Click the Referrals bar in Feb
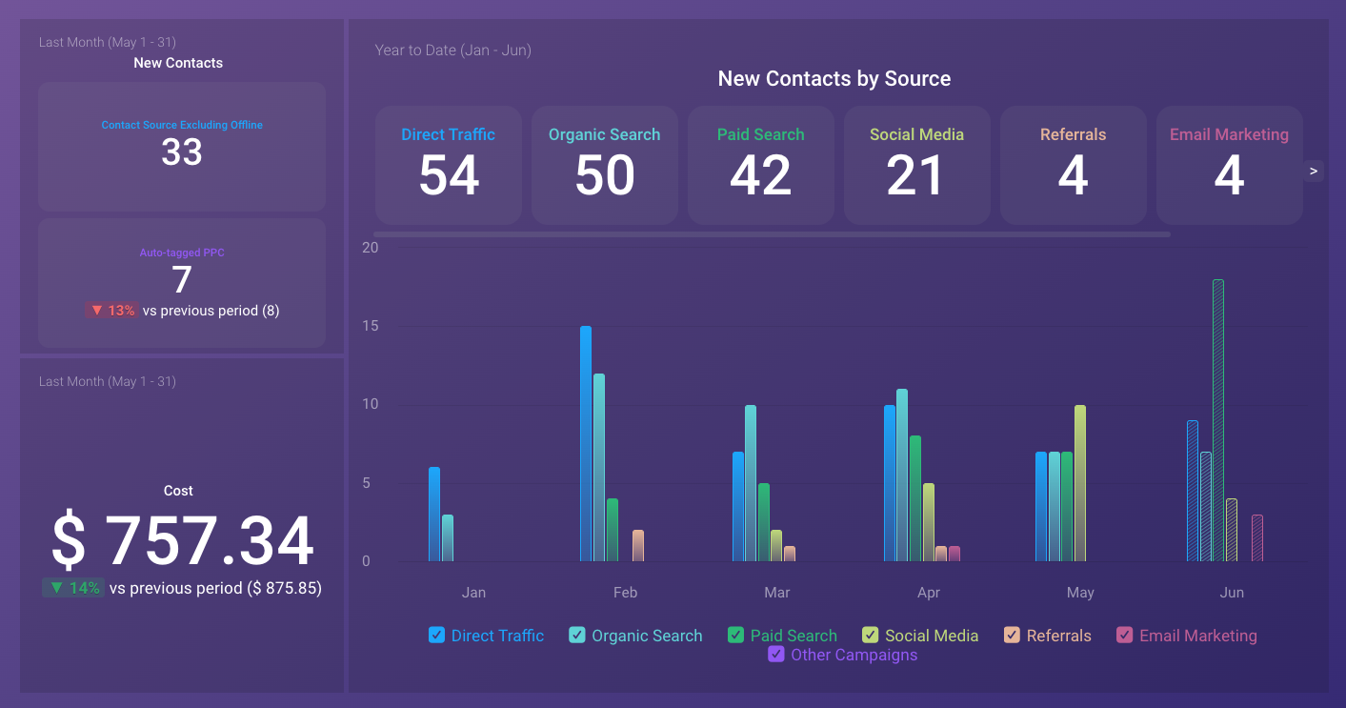The width and height of the screenshot is (1346, 708). (638, 546)
